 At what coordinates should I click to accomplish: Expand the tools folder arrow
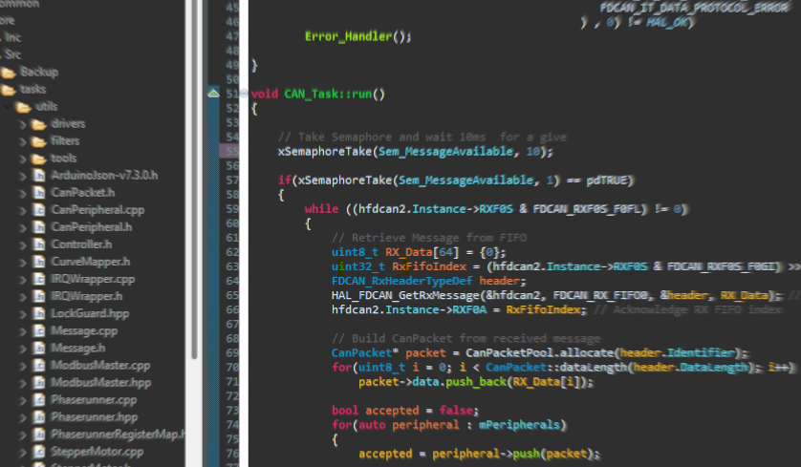tap(24, 159)
